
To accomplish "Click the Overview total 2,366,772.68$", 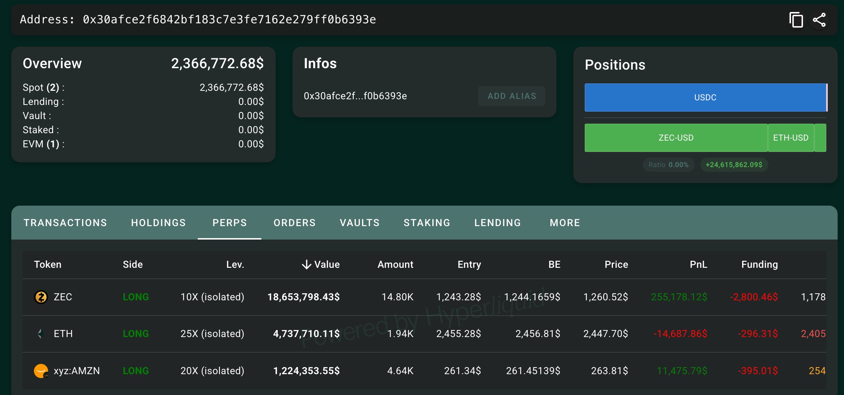I will point(217,64).
